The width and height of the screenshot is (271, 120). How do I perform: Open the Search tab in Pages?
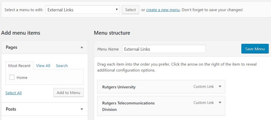(x=62, y=66)
